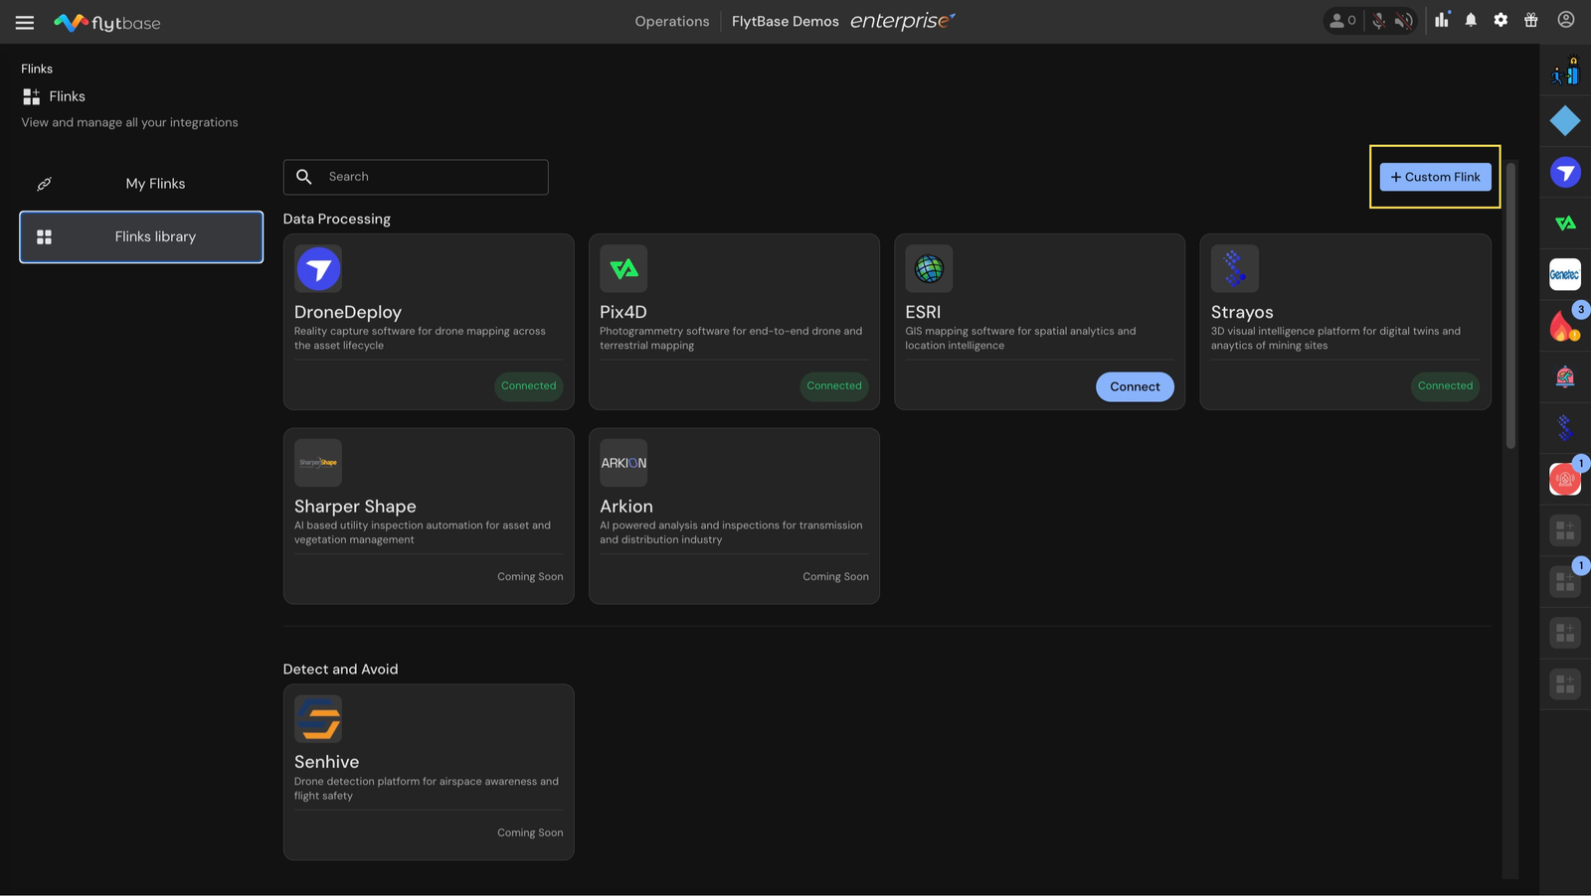1591x896 pixels.
Task: Open the pink alarm bell Flink in the sidebar
Action: 1565,376
